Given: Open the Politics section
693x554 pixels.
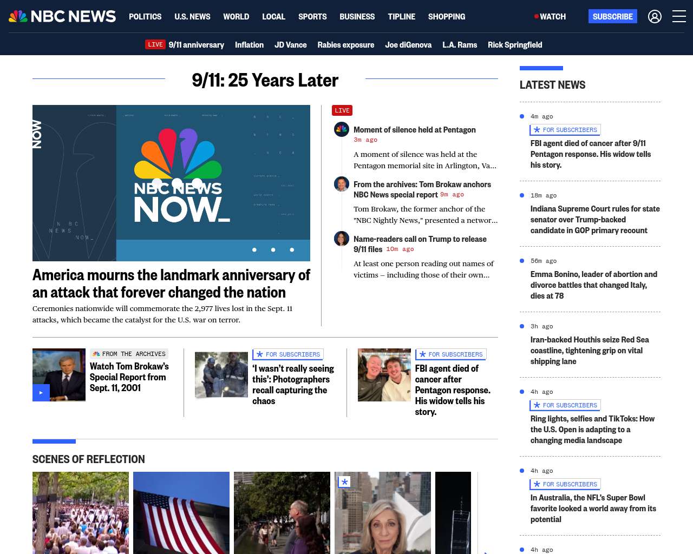Looking at the screenshot, I should tap(145, 17).
